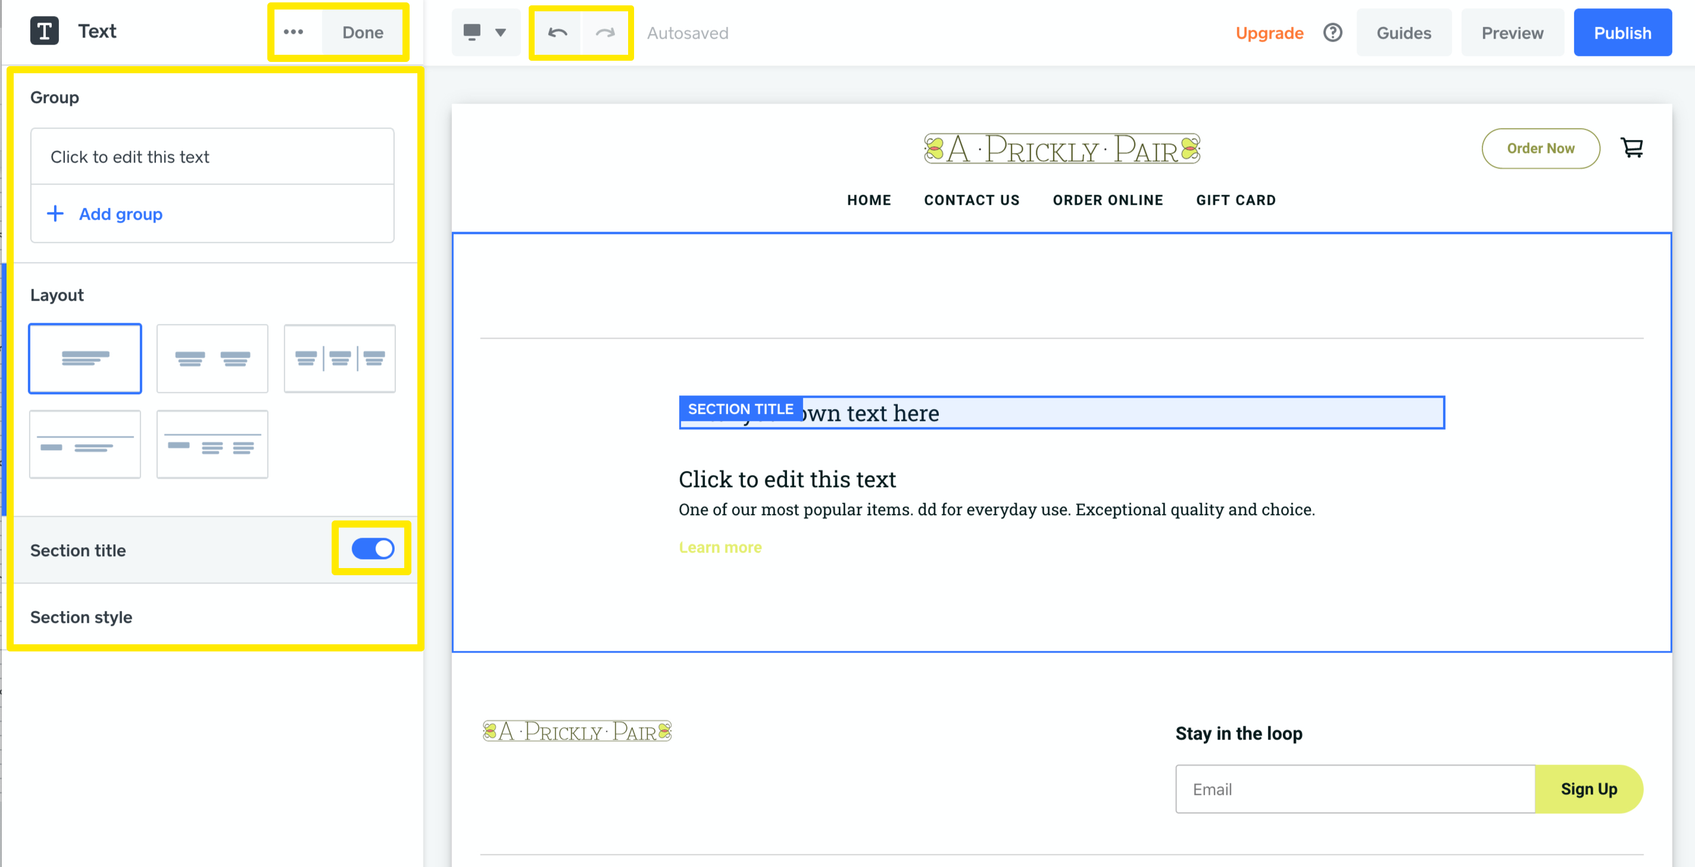The width and height of the screenshot is (1695, 867).
Task: Click the Autosaved status text
Action: tap(687, 33)
